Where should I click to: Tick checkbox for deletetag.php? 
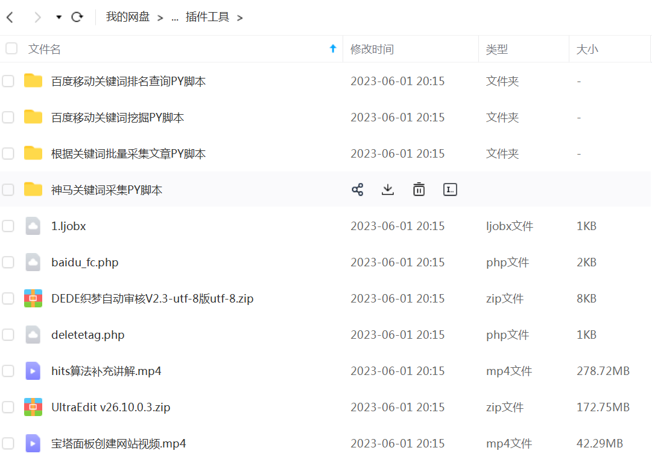coord(8,335)
